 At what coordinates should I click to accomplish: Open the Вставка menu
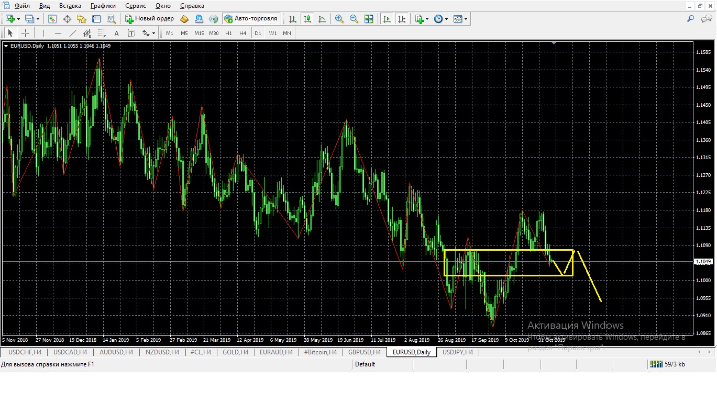70,6
